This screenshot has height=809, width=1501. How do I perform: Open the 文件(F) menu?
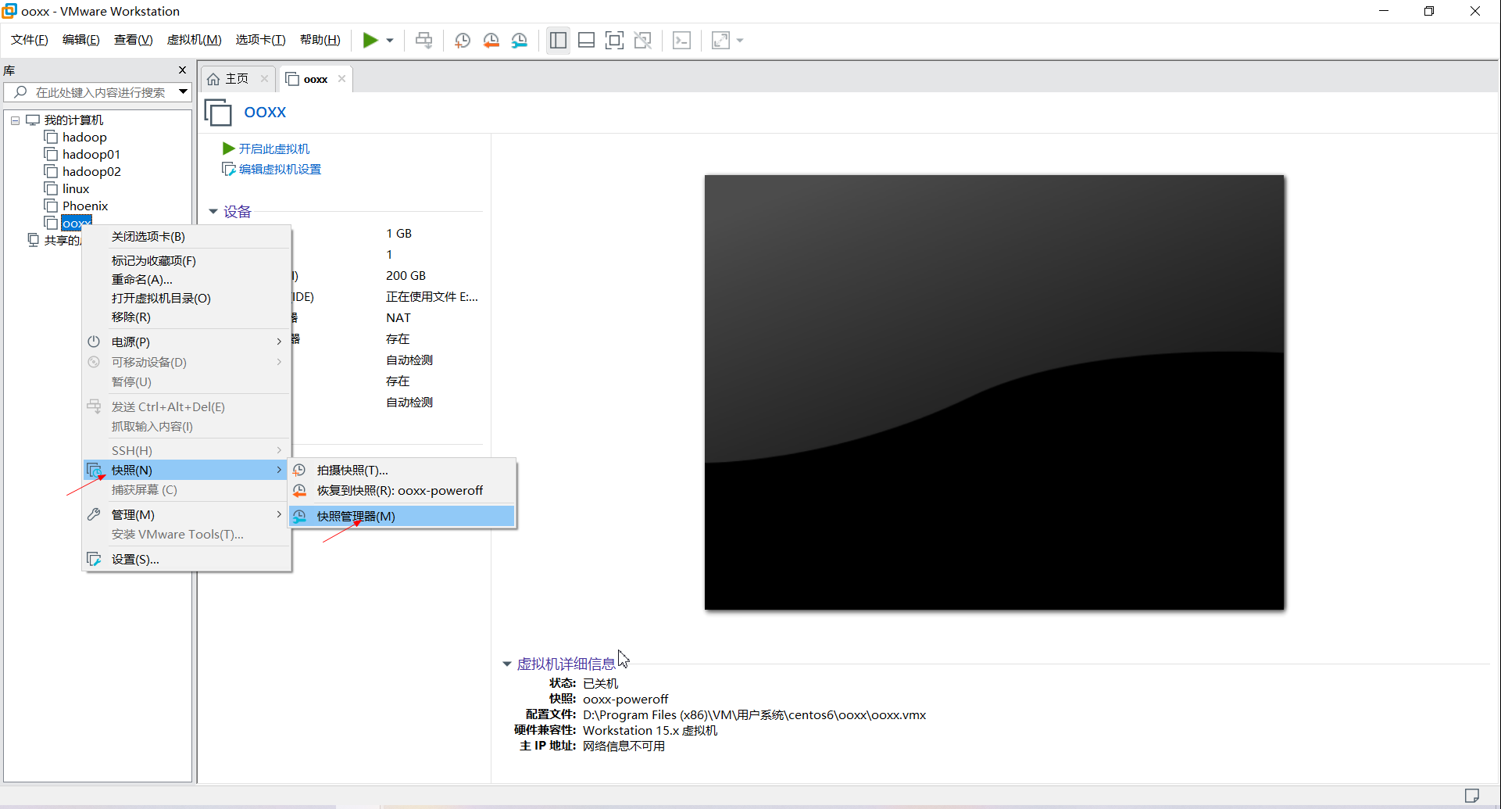[30, 40]
